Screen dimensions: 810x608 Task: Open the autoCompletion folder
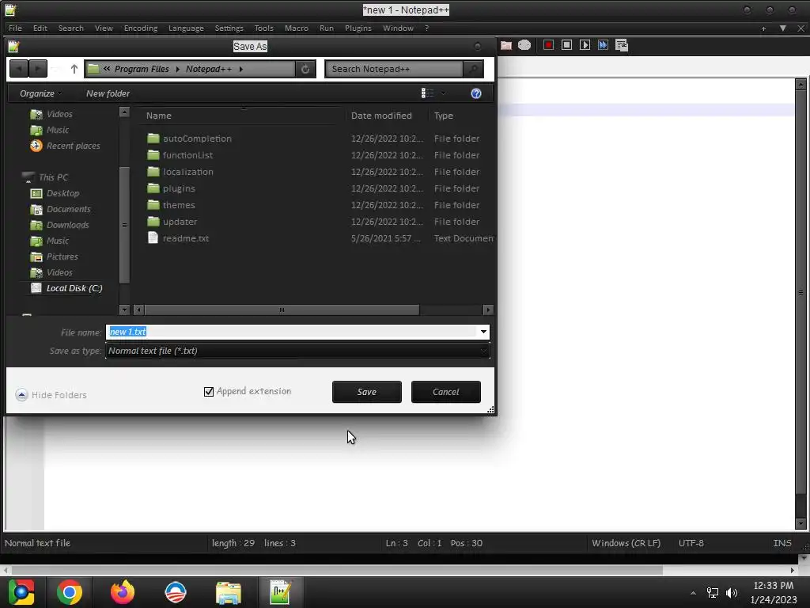197,139
